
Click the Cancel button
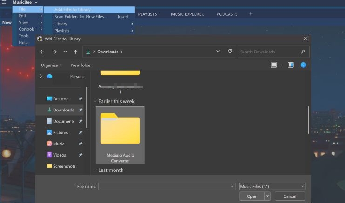coord(290,196)
